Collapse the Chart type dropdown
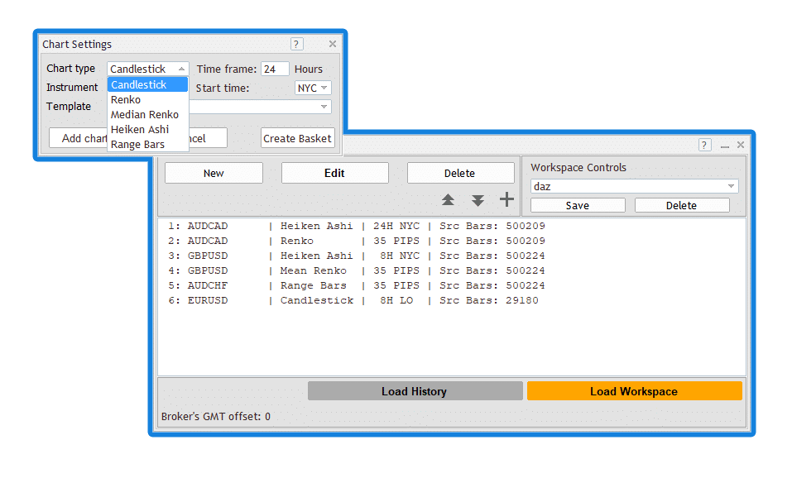This screenshot has height=483, width=792. tap(181, 69)
